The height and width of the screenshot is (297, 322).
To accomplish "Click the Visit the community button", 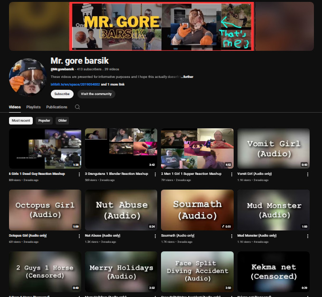I will click(96, 94).
